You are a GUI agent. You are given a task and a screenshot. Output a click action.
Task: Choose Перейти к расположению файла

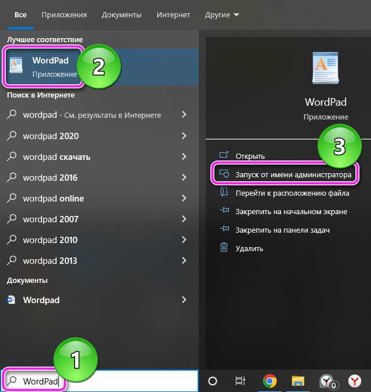point(292,193)
